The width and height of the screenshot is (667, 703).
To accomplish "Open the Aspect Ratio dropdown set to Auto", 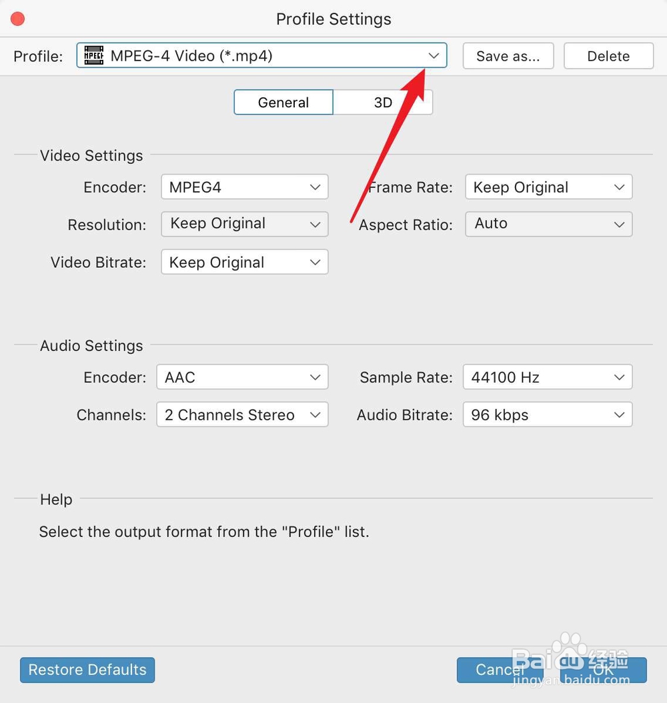I will (548, 225).
